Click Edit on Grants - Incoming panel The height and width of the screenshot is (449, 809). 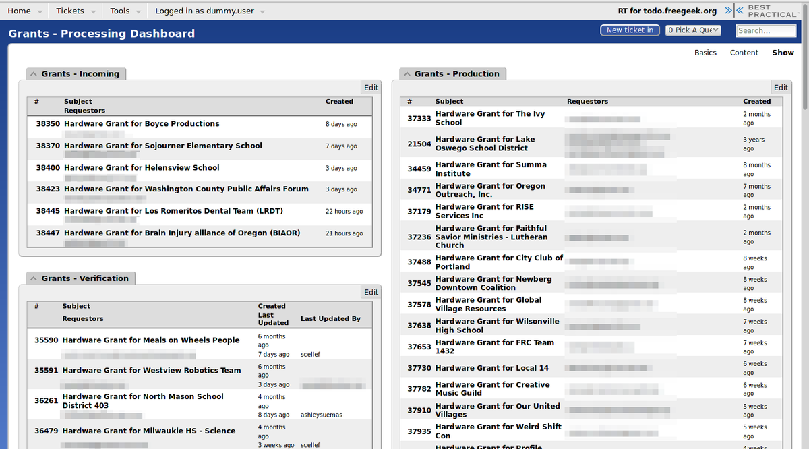[371, 88]
